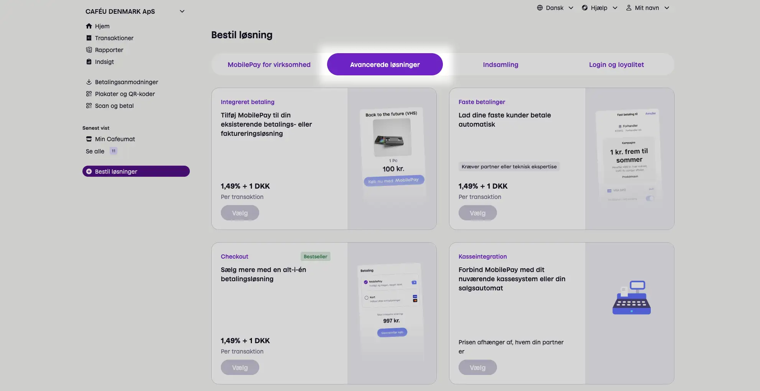This screenshot has height=391, width=760.
Task: Click the Plakater og QR-koder icon
Action: click(x=89, y=94)
